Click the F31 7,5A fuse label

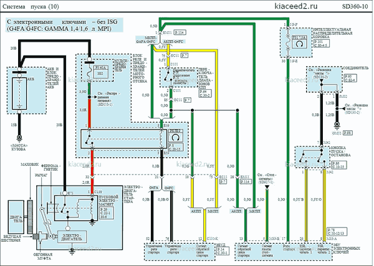point(300,37)
